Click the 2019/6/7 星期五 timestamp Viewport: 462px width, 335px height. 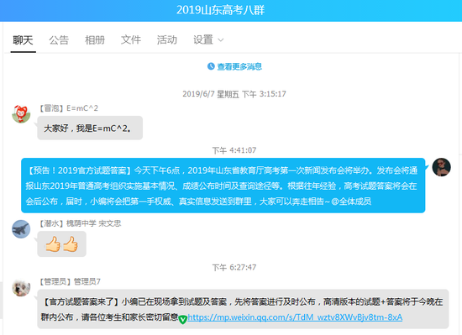[234, 94]
